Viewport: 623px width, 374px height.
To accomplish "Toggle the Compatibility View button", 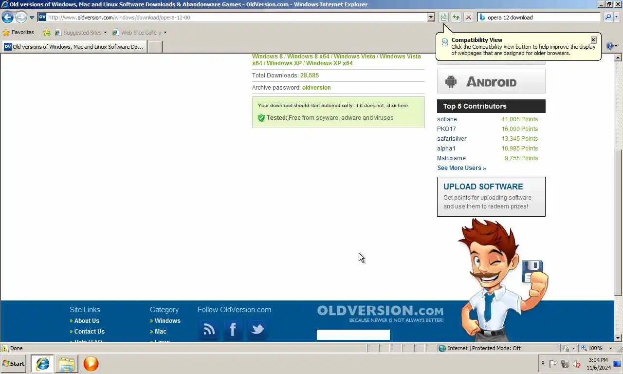I will coord(443,18).
